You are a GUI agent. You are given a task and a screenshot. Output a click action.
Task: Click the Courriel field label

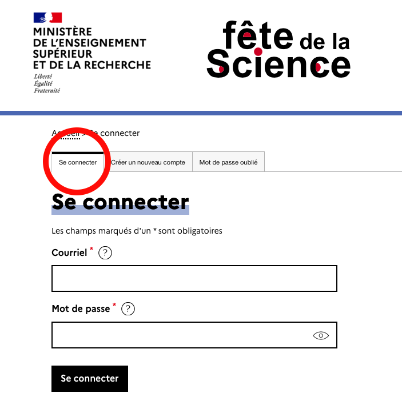[69, 252]
